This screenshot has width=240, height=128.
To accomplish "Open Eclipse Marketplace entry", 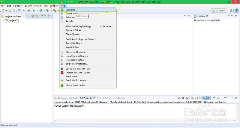I will [x=88, y=64].
